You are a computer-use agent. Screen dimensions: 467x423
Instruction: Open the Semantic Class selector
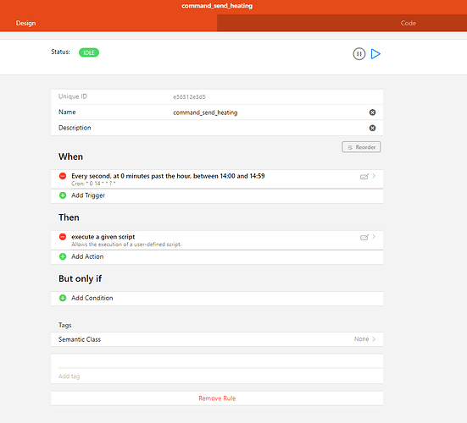tap(217, 339)
